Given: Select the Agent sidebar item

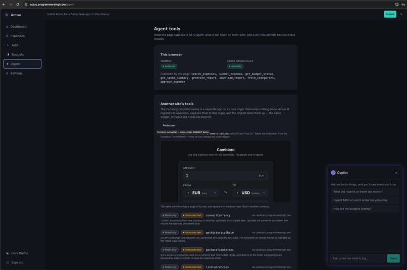Looking at the screenshot, I should point(22,64).
